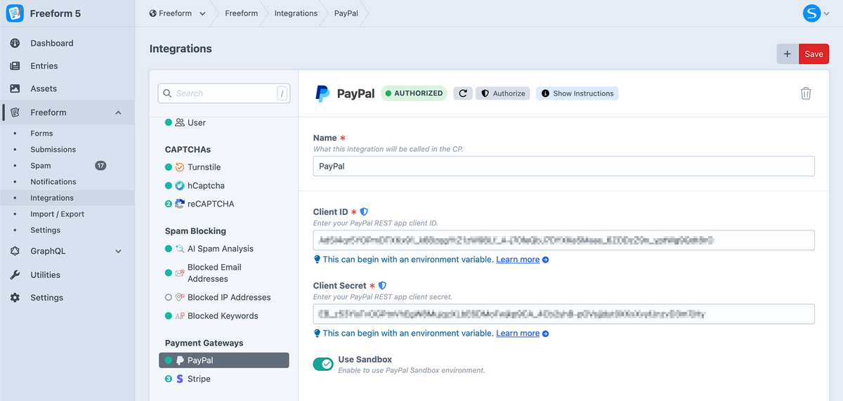Click the Authorize button
The width and height of the screenshot is (843, 401).
tap(502, 93)
